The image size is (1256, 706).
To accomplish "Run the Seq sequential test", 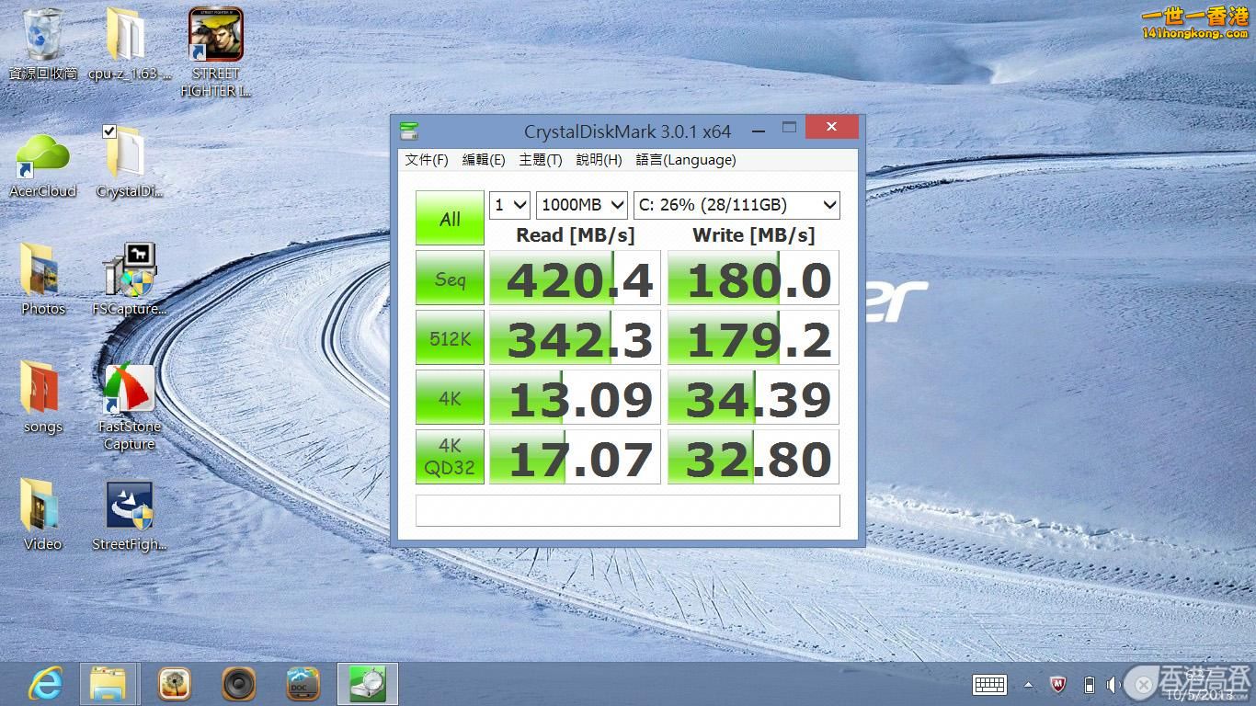I will 450,279.
